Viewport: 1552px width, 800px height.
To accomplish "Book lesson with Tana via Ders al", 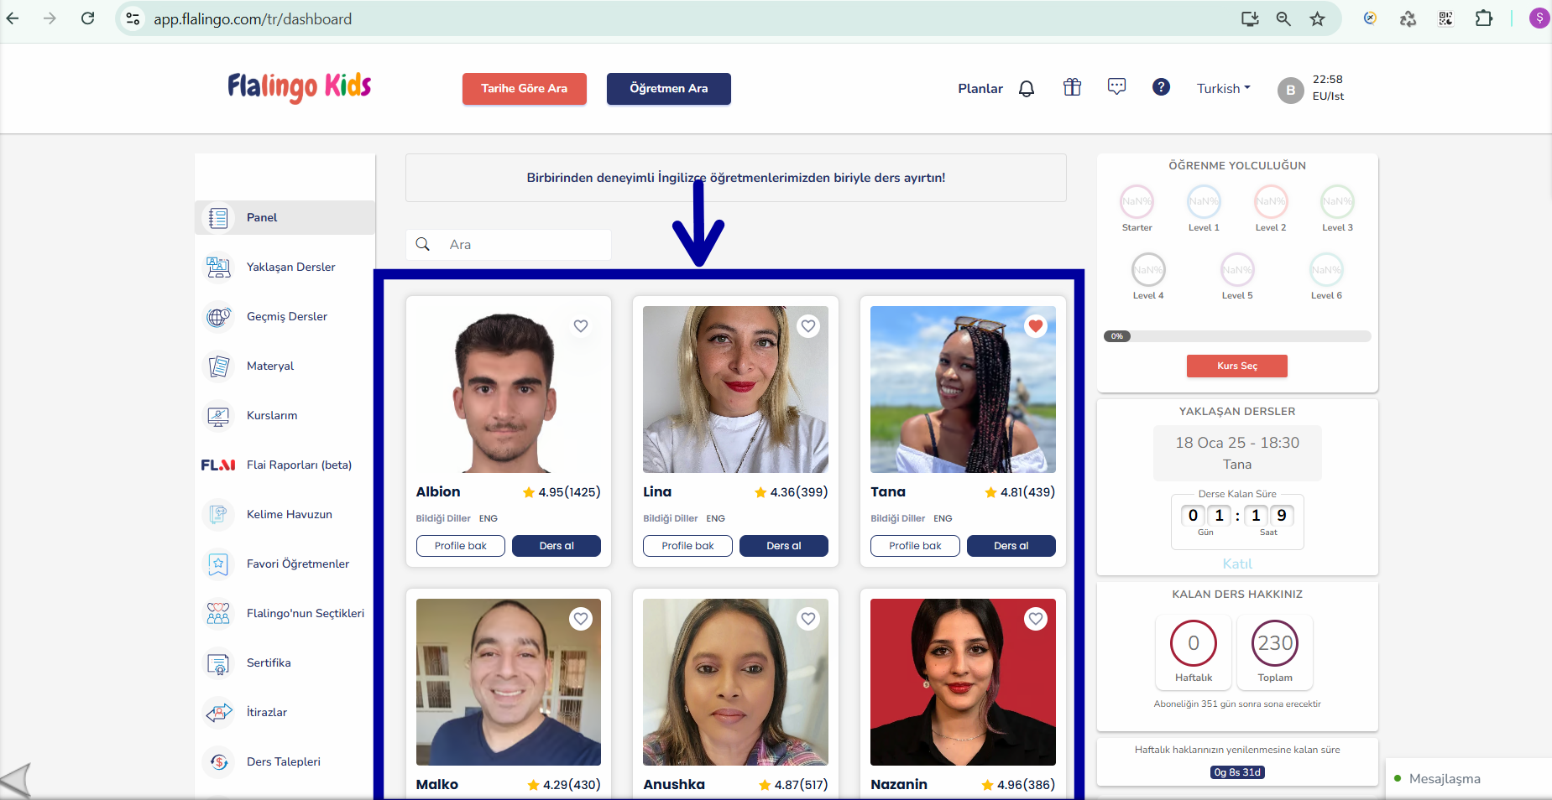I will coord(1011,546).
